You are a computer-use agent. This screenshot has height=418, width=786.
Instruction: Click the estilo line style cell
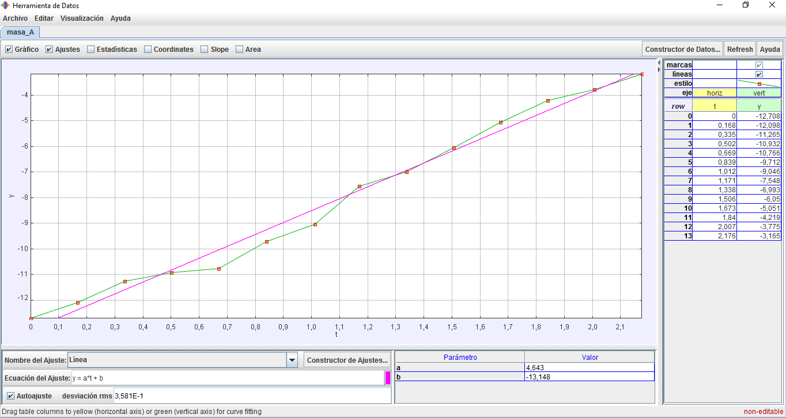coord(759,83)
